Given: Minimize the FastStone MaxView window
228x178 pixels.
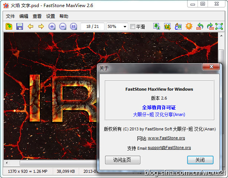Looking at the screenshot, I should click(193, 4).
